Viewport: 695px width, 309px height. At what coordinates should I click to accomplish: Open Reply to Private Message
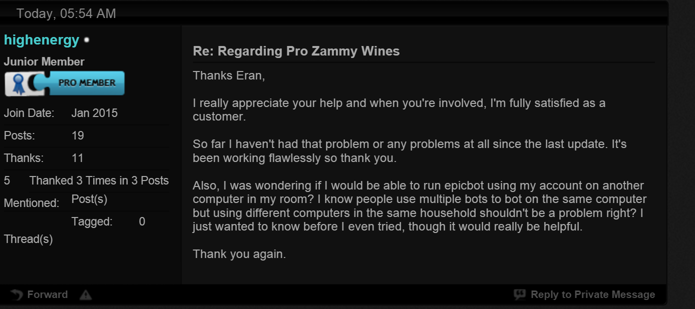click(593, 294)
